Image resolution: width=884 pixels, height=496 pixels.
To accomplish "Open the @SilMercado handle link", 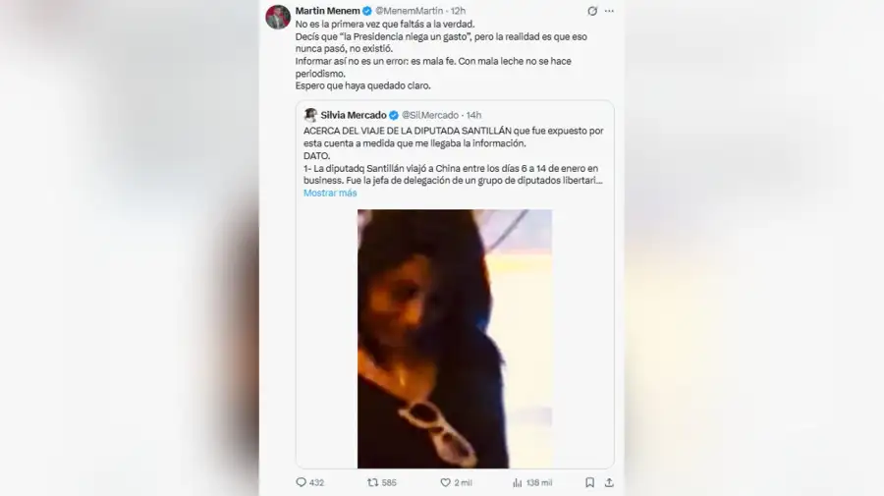I will click(430, 115).
